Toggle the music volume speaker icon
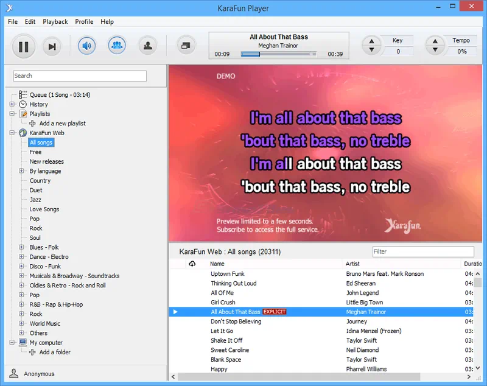Image resolution: width=487 pixels, height=386 pixels. pyautogui.click(x=86, y=46)
